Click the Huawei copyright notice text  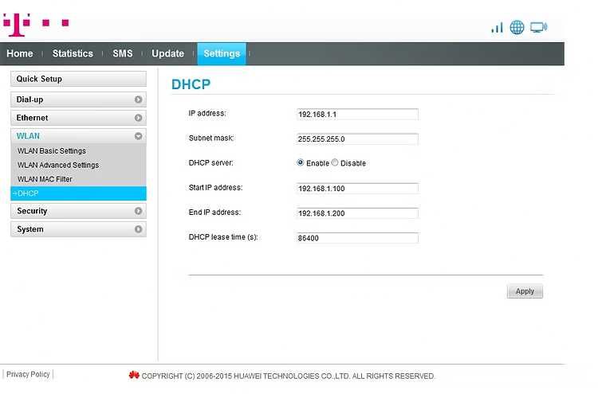coord(288,376)
